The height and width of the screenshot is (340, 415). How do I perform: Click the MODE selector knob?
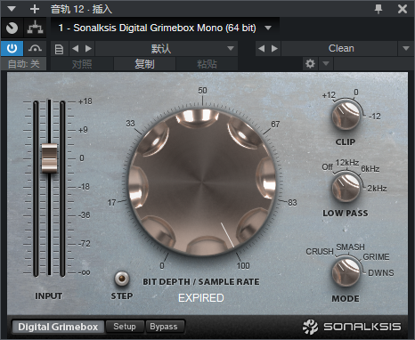346,271
